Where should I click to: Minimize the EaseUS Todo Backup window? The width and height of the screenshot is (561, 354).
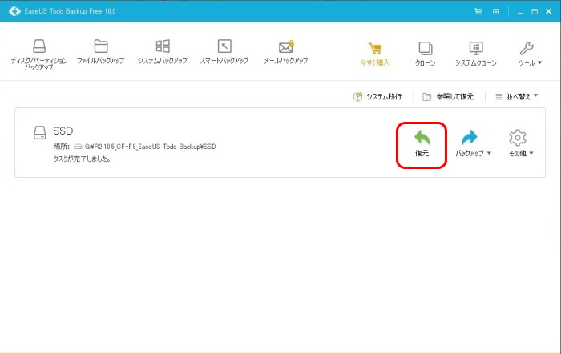pyautogui.click(x=520, y=12)
